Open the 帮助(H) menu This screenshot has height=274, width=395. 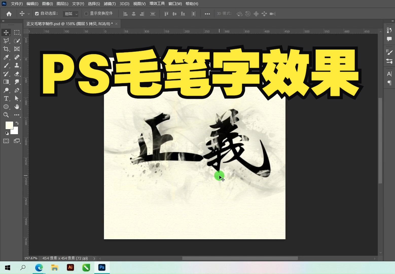(192, 4)
